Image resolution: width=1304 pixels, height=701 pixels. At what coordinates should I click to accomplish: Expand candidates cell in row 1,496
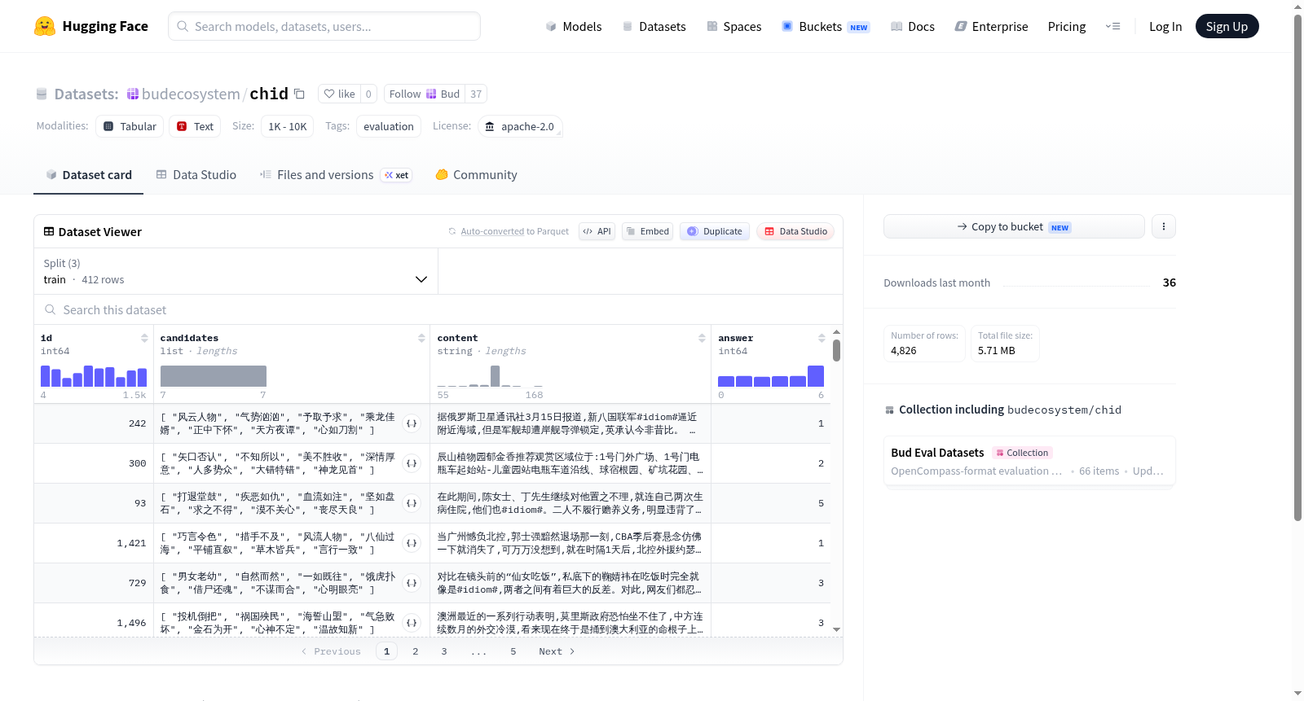click(412, 623)
